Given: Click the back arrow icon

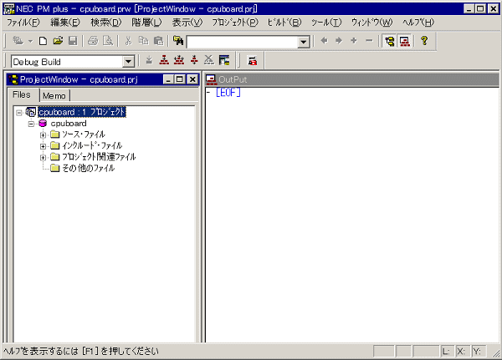Looking at the screenshot, I should coord(324,41).
